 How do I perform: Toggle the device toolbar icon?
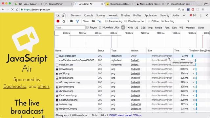64,15
